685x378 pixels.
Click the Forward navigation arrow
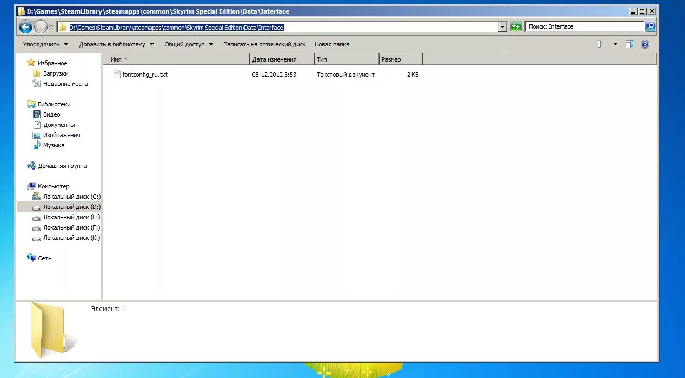click(41, 26)
